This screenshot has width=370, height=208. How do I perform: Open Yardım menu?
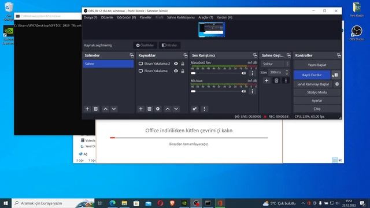[225, 17]
